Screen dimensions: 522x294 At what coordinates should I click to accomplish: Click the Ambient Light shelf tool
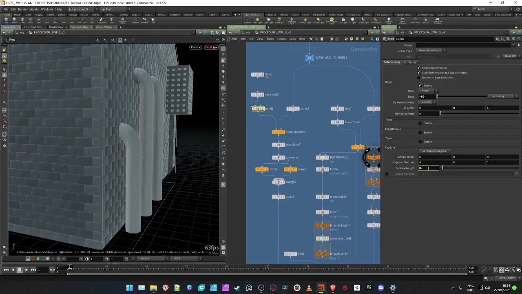[x=389, y=20]
